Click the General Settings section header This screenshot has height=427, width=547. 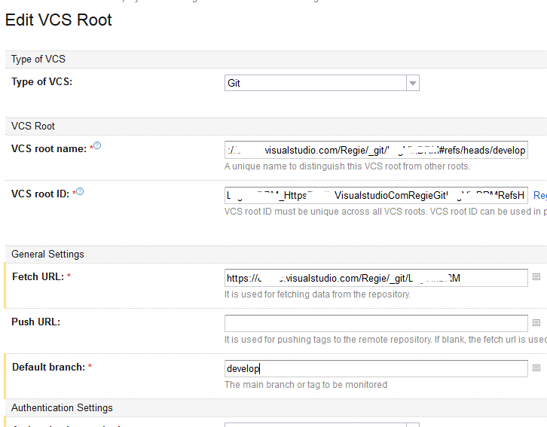[x=47, y=255]
